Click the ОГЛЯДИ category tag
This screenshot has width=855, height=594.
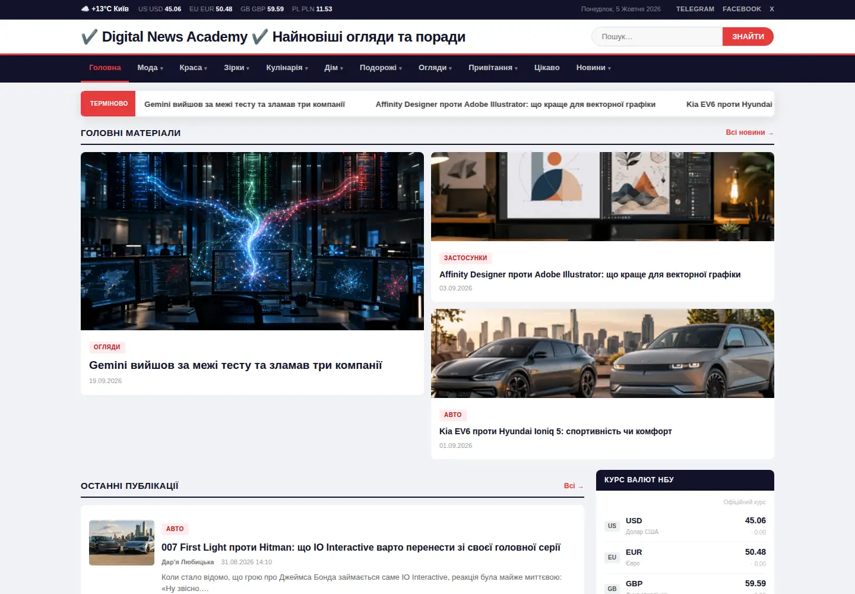[107, 347]
